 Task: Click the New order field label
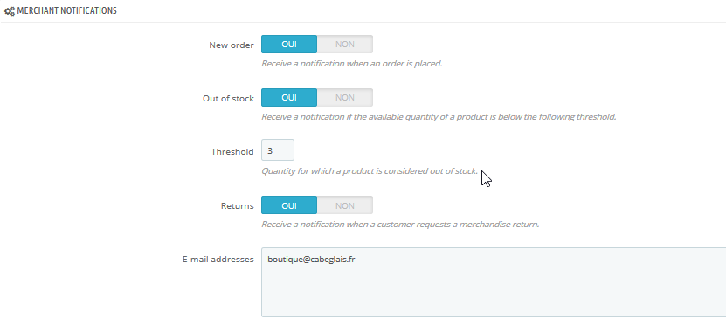pos(232,45)
